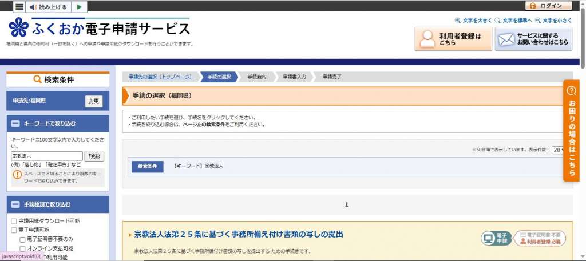The height and width of the screenshot is (261, 586).
Task: Check 申請用紙ダウンロード可能 checkbox
Action: 14,221
